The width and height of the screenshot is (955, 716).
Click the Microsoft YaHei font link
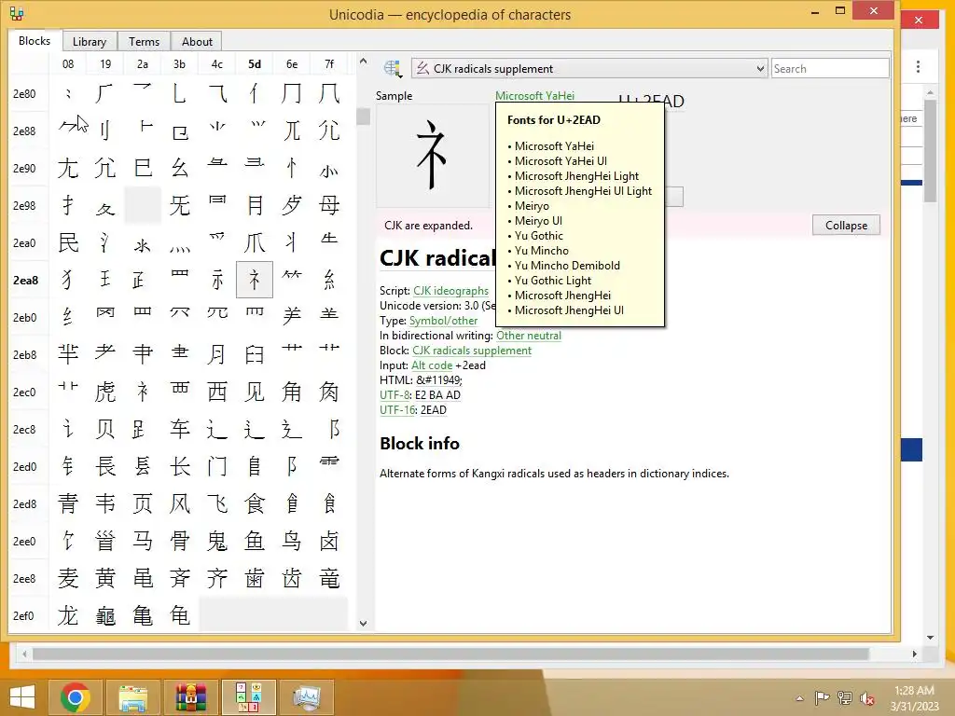(534, 96)
